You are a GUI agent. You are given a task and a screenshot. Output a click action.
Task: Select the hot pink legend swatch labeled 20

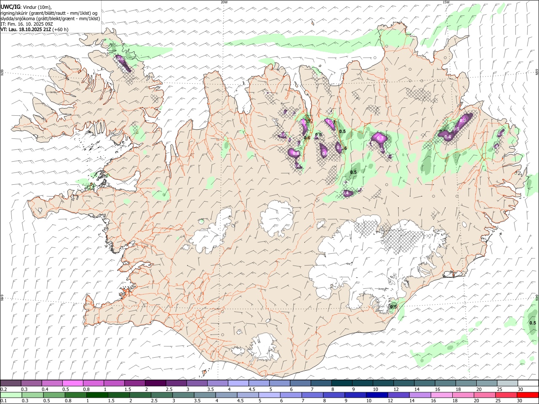[x=485, y=395]
